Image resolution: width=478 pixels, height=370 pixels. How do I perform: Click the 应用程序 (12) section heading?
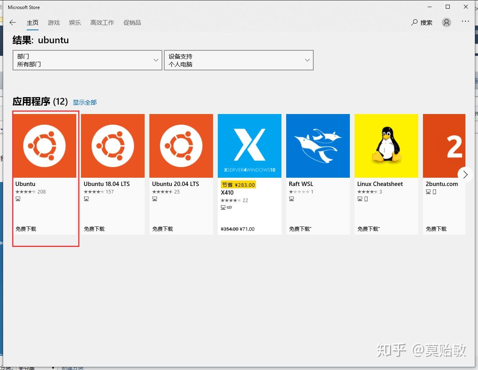(40, 101)
